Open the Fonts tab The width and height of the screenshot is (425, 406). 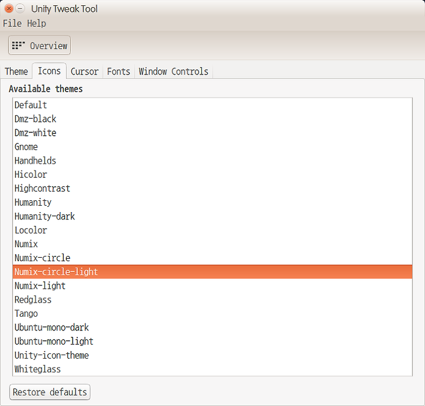click(x=119, y=72)
